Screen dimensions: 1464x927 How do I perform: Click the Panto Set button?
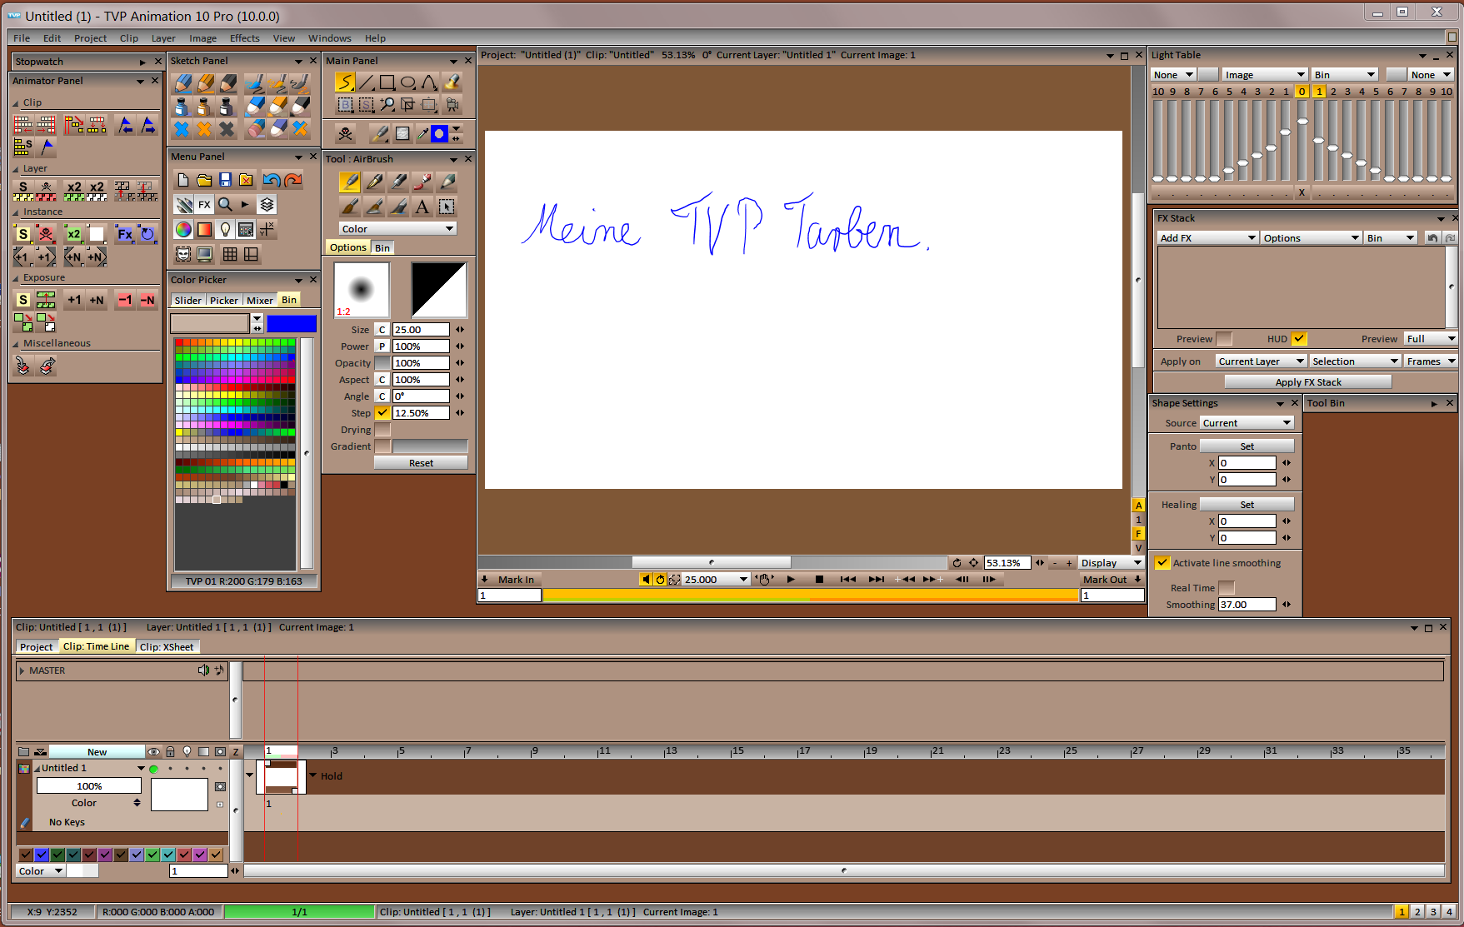[x=1247, y=446]
